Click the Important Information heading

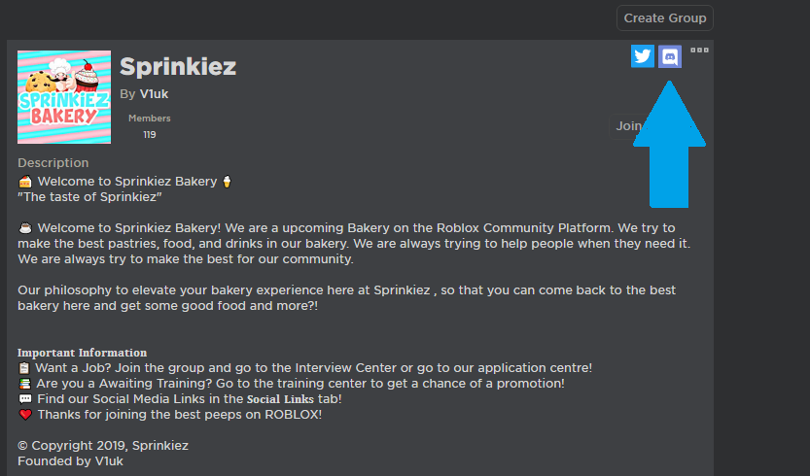pyautogui.click(x=82, y=353)
